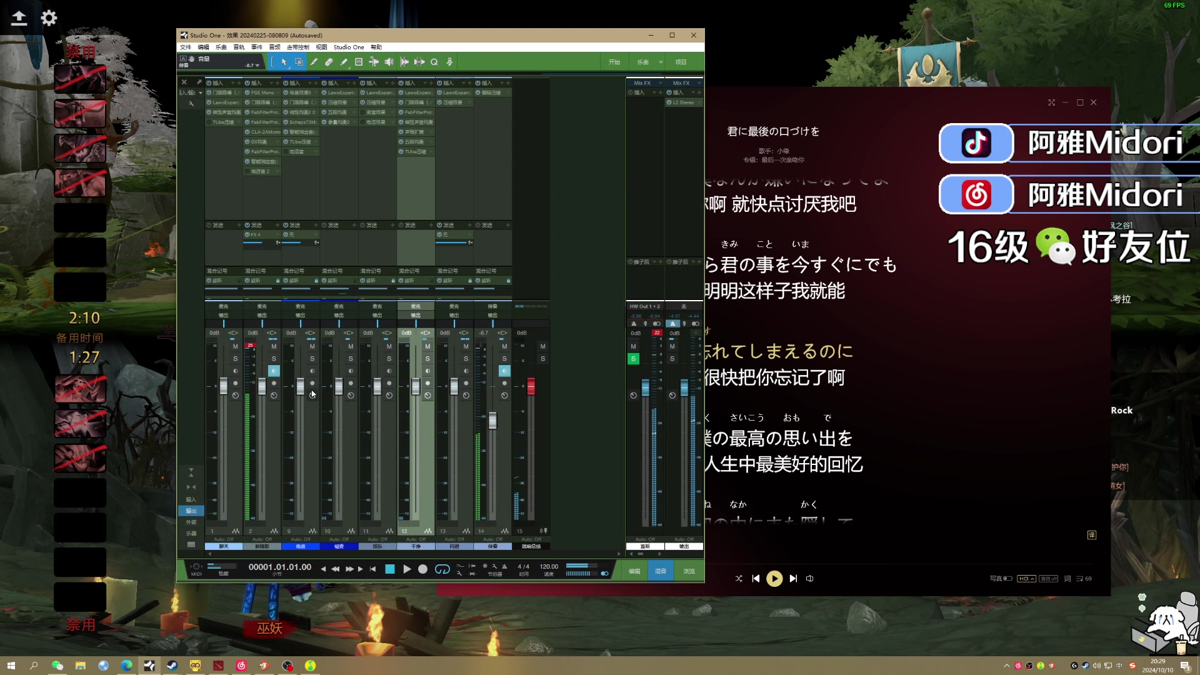Click the console list (hamburger) icon
The width and height of the screenshot is (1200, 675).
(191, 545)
